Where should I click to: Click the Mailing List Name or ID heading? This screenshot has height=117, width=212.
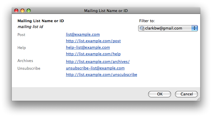coord(41,21)
